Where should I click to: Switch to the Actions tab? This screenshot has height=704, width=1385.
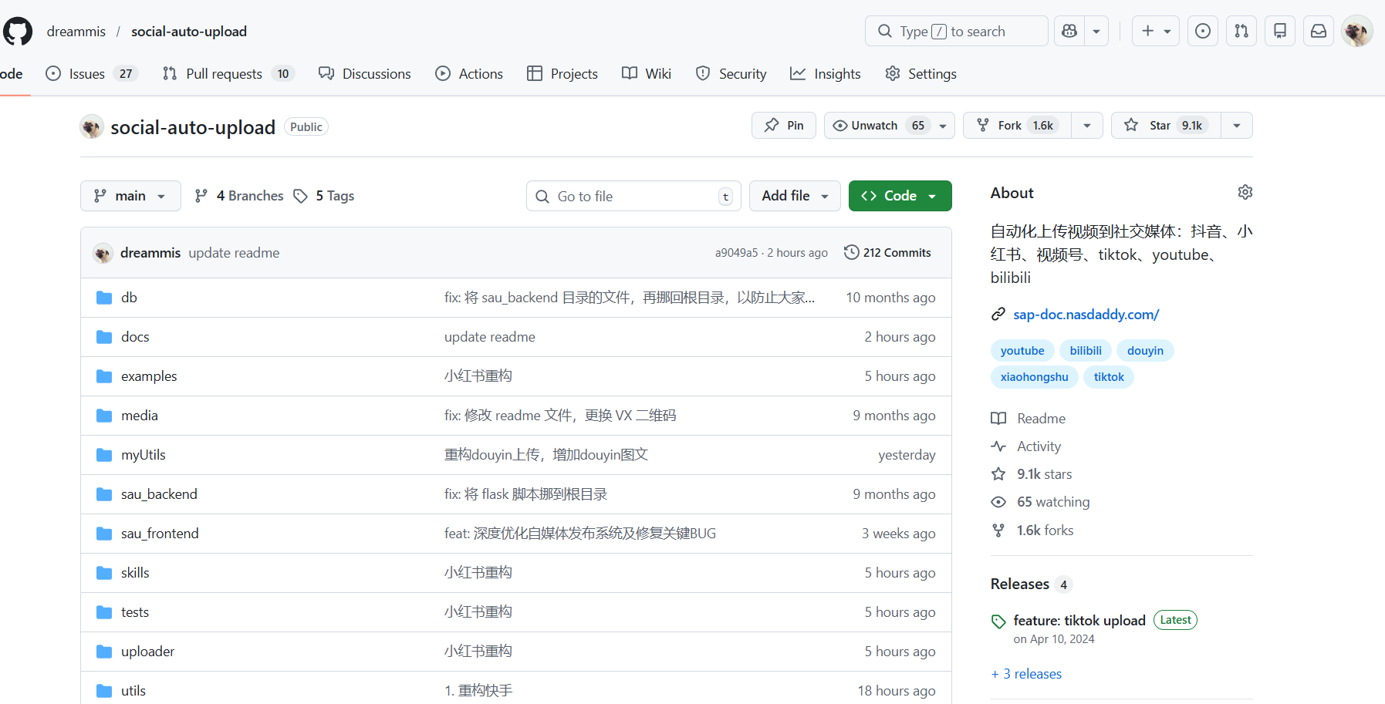[x=469, y=74]
